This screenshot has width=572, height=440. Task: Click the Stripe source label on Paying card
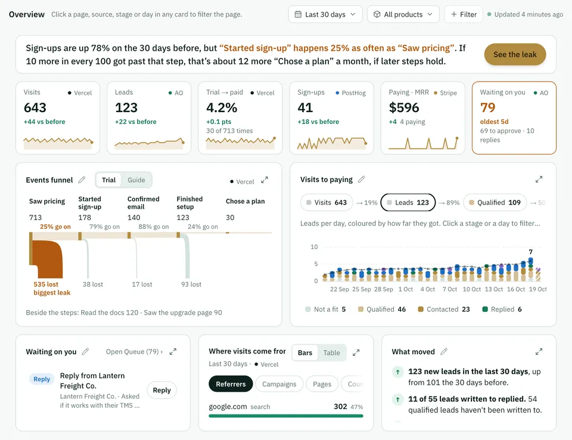(x=446, y=93)
